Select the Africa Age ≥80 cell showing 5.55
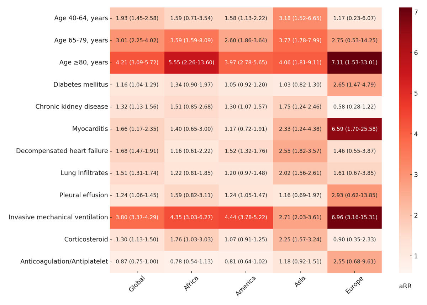This screenshot has height=305, width=427. [x=191, y=63]
